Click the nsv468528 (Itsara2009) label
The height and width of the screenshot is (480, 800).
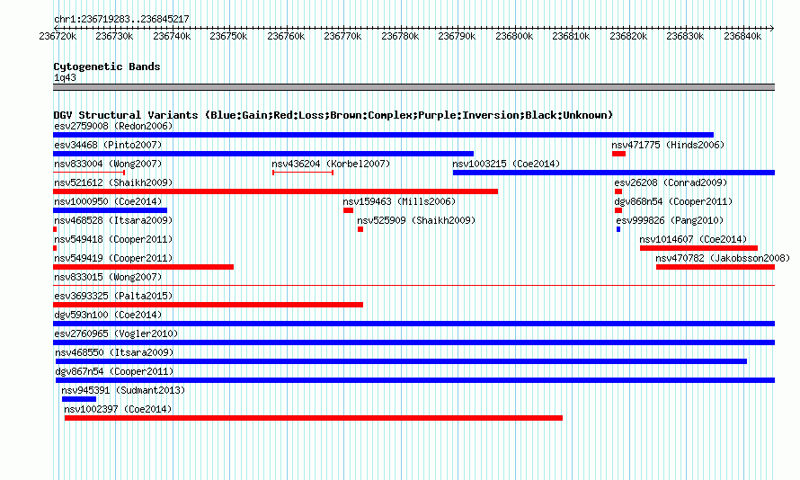[113, 220]
